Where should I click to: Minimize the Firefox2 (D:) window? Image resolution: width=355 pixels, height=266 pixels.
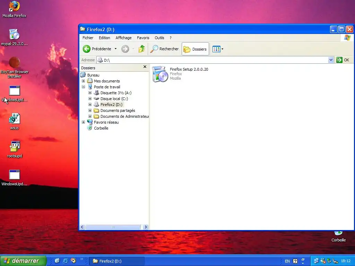pos(333,29)
